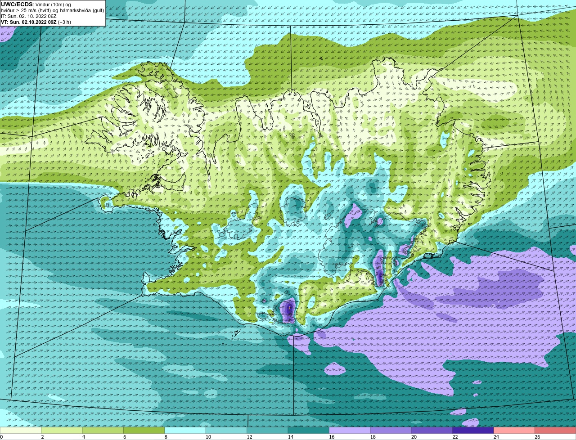The height and width of the screenshot is (440, 576).
Task: Click the legend scale label 12
Action: click(x=249, y=437)
